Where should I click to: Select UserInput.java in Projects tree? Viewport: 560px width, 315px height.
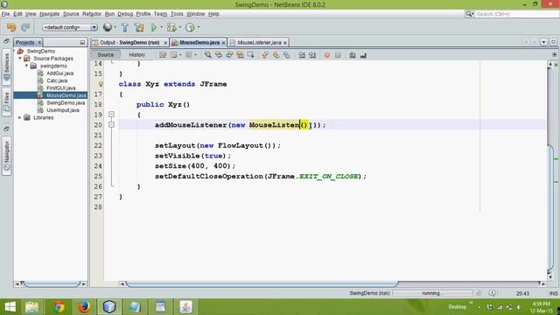(x=62, y=110)
